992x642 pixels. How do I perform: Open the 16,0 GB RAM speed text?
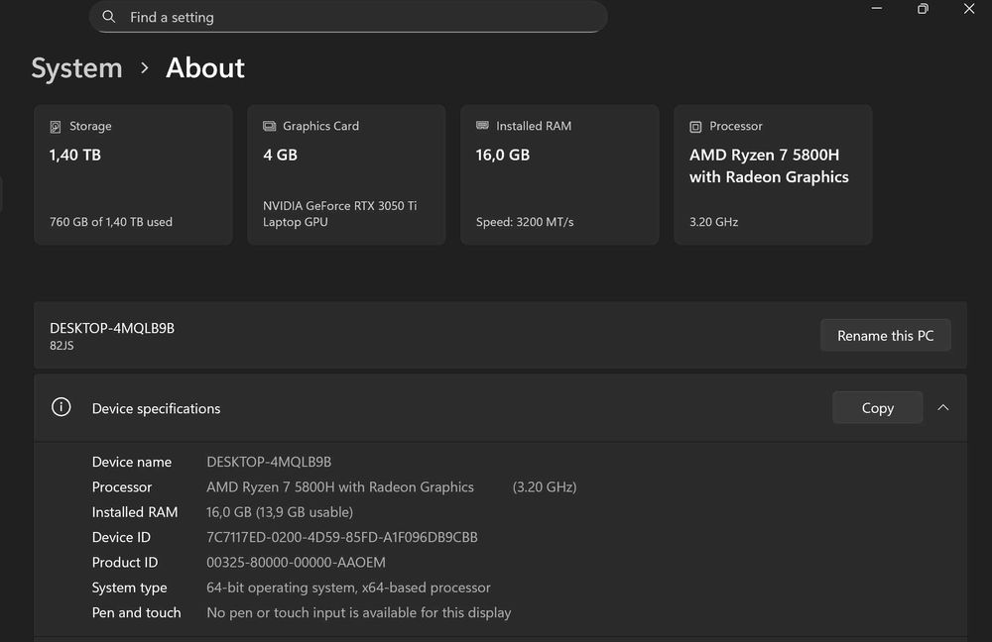(x=525, y=222)
